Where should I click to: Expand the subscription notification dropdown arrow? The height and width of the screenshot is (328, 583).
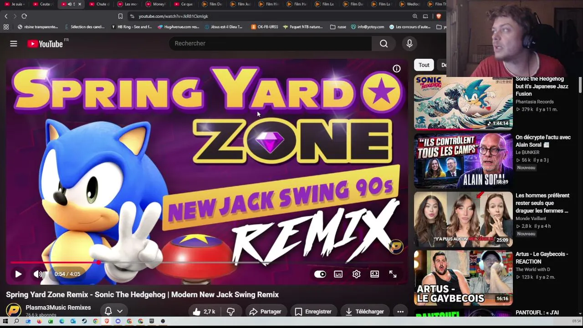[x=120, y=311]
